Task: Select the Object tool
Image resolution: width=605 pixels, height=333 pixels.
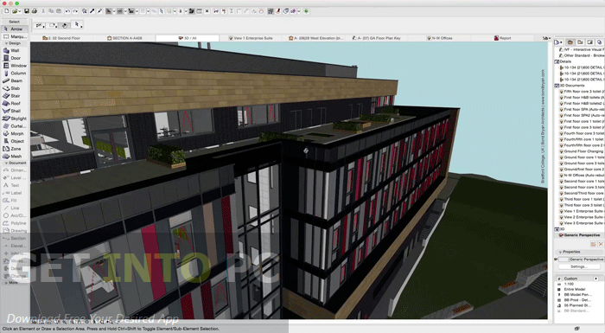Action: (15, 141)
